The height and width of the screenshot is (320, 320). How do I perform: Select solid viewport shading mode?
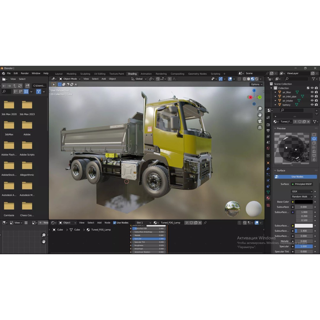248,79
